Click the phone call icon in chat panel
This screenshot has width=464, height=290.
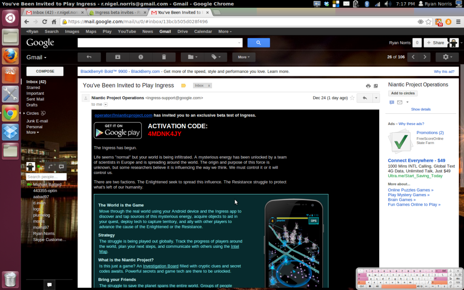point(51,167)
